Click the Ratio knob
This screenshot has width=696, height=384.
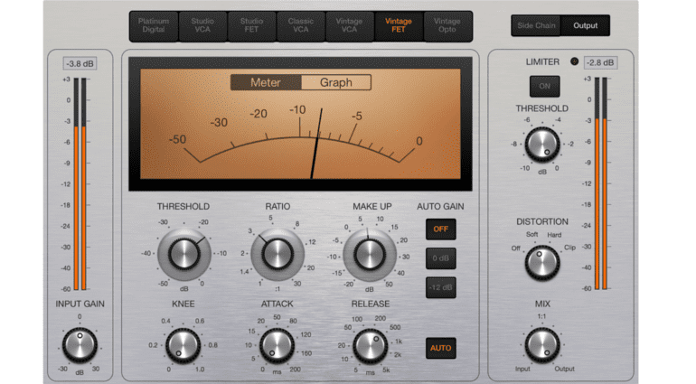click(x=277, y=254)
